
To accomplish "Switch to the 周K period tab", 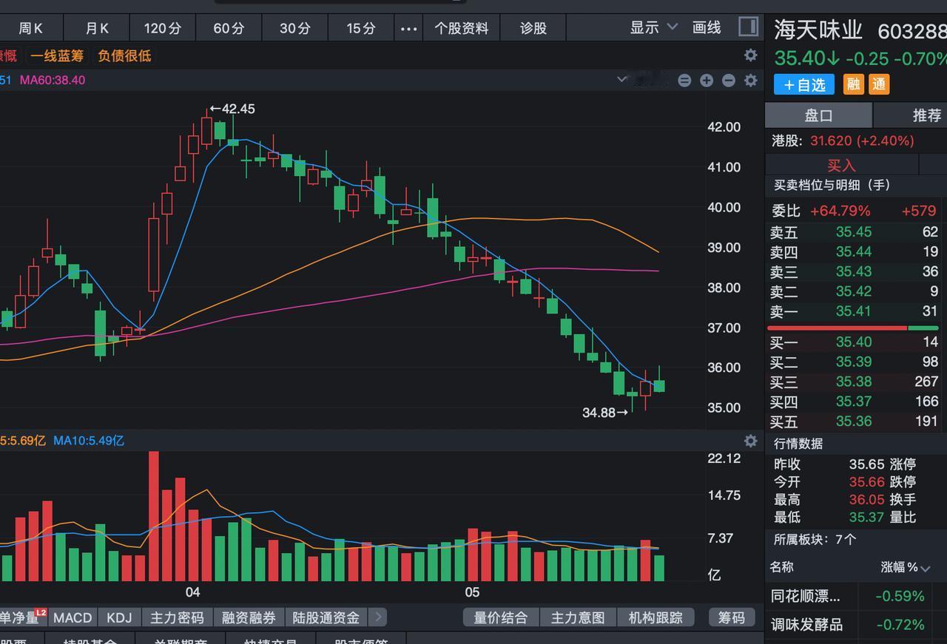I will (31, 28).
